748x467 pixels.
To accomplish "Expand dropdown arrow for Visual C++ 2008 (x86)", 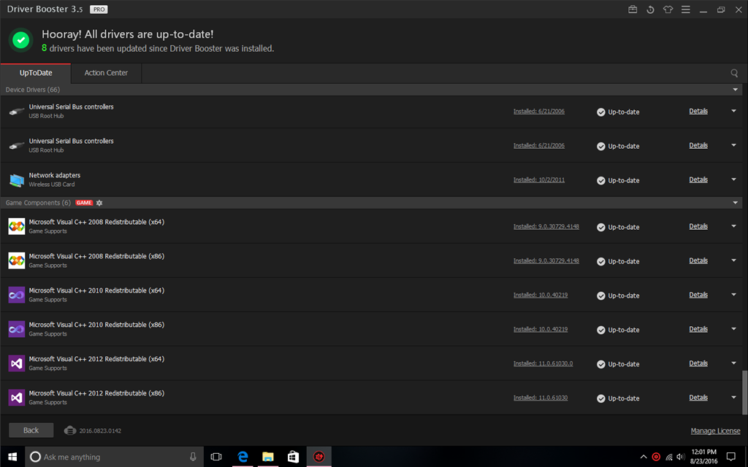I will tap(733, 260).
